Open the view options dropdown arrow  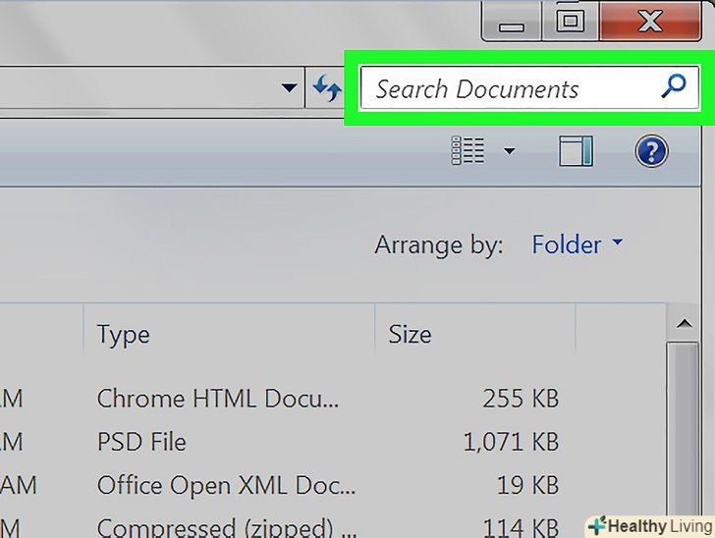coord(509,151)
